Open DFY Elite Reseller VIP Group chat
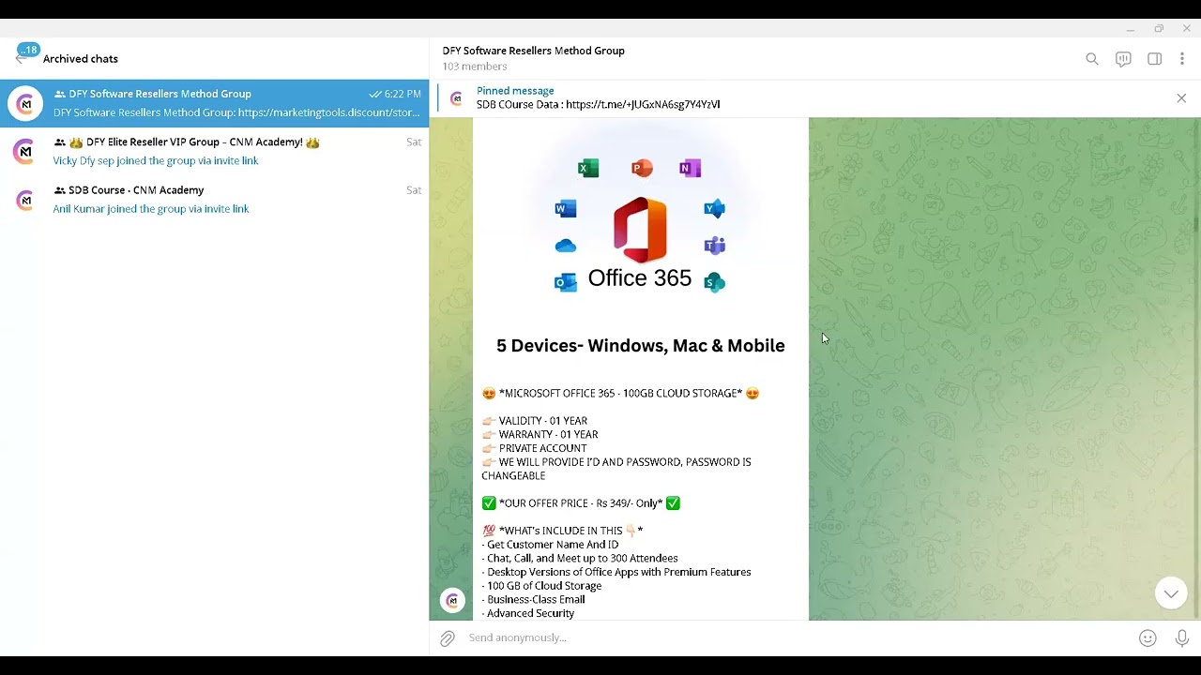 pos(214,151)
